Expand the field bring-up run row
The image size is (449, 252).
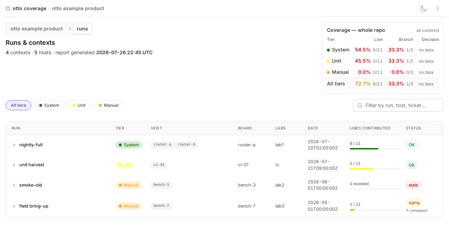(x=14, y=206)
